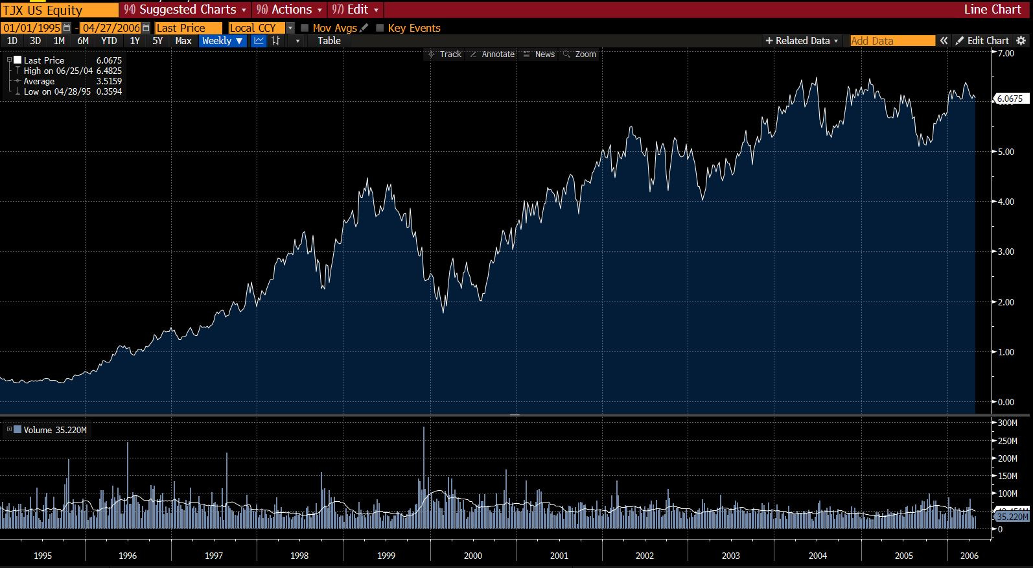The width and height of the screenshot is (1033, 568).
Task: Click the legend Low value 0.3594
Action: 109,91
